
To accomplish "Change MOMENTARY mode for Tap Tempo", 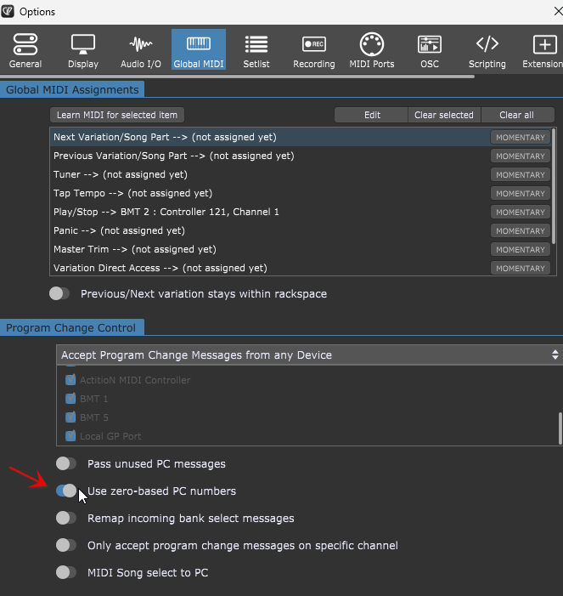I will (520, 193).
